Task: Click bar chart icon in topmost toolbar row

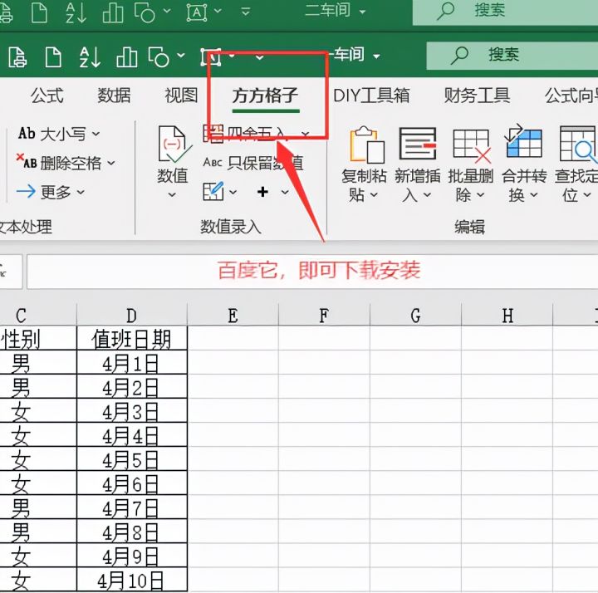Action: [x=113, y=13]
